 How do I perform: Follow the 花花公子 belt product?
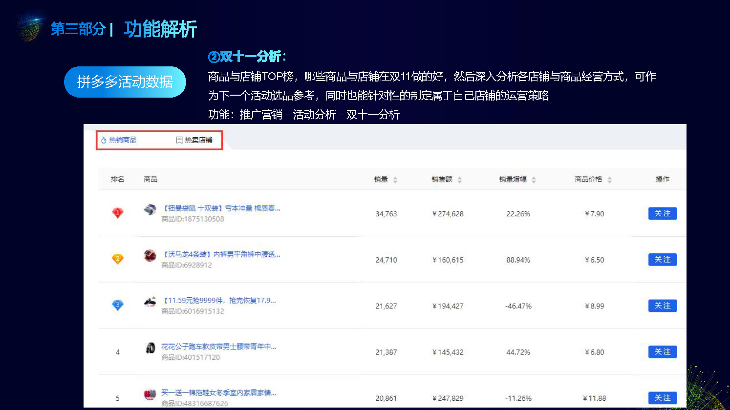coord(663,352)
